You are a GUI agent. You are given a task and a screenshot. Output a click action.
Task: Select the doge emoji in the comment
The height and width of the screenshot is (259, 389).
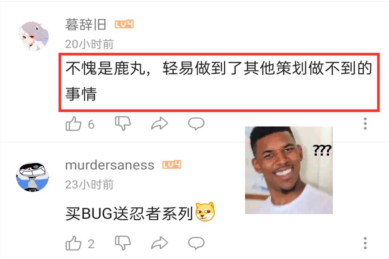click(x=205, y=212)
